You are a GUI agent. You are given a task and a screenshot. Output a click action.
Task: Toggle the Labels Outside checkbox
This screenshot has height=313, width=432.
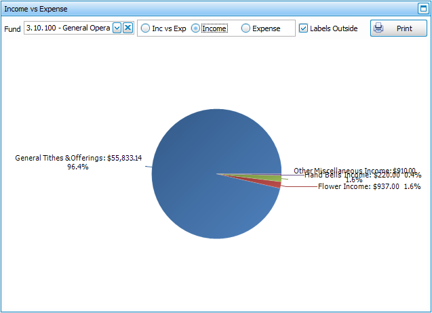(304, 28)
